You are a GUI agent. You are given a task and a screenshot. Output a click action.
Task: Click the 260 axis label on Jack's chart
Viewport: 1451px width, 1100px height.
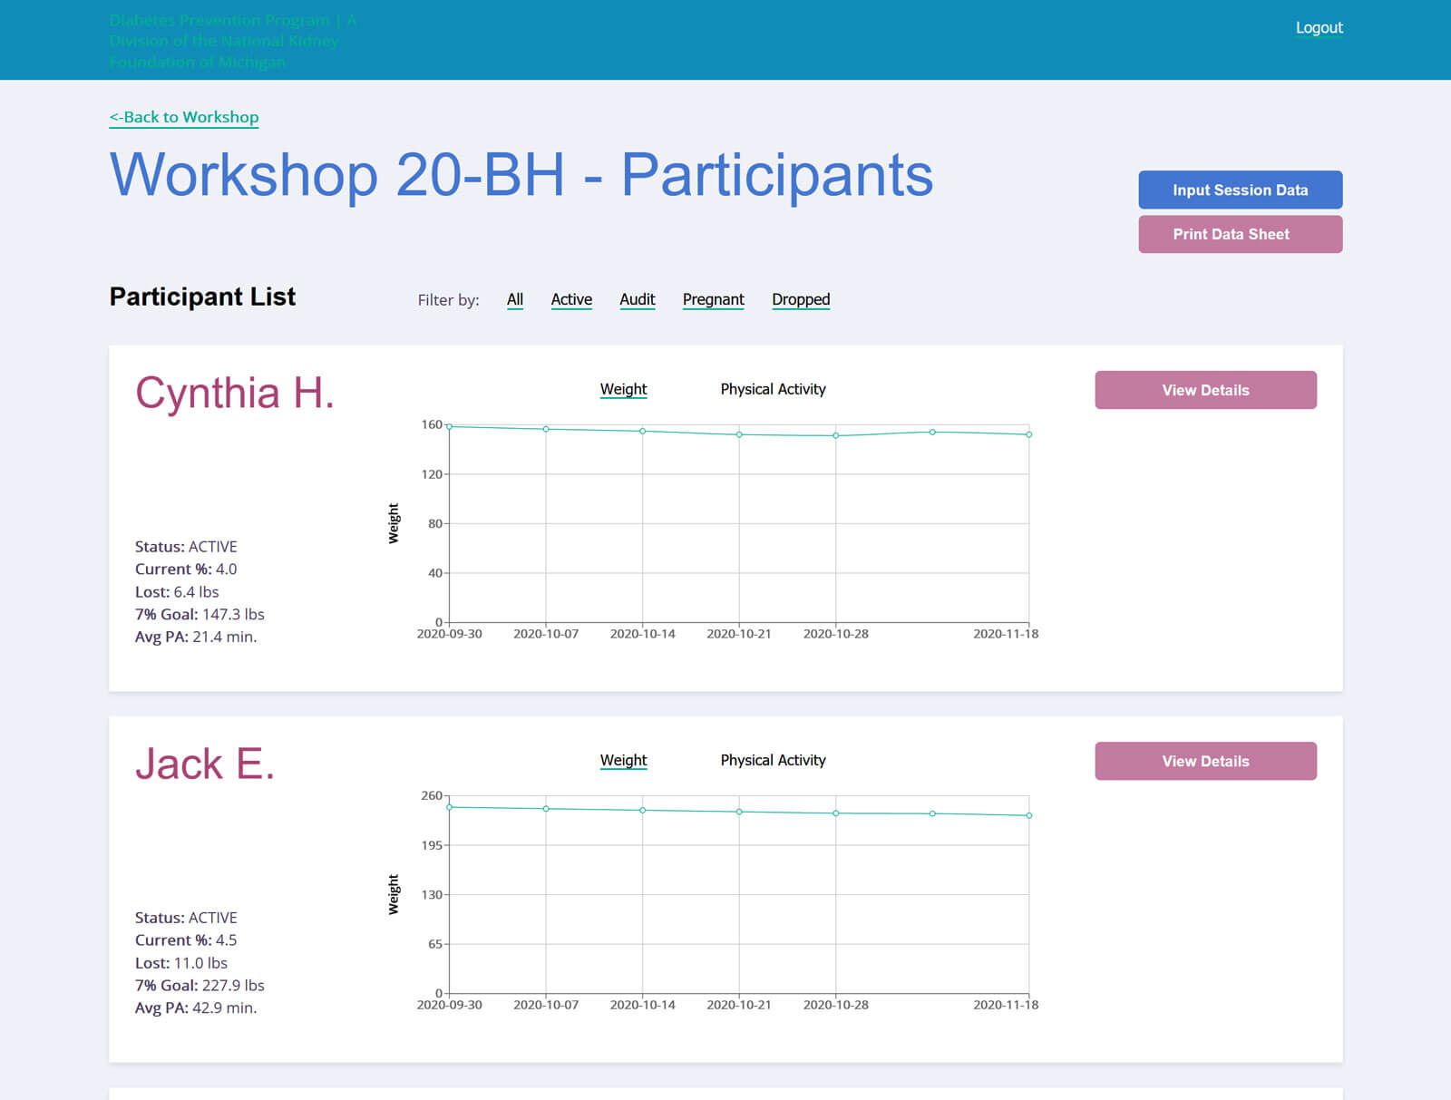432,795
